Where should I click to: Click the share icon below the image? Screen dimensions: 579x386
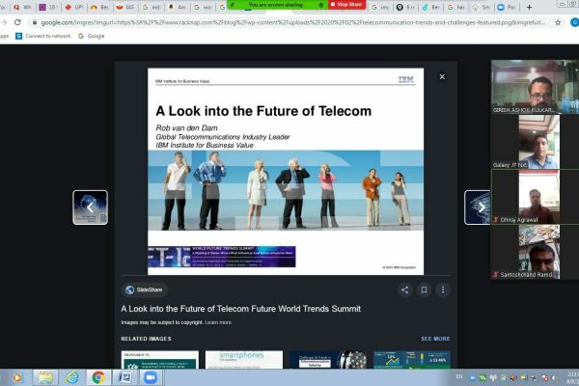(405, 289)
